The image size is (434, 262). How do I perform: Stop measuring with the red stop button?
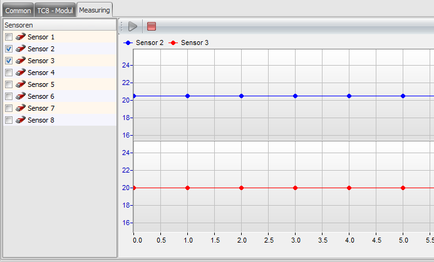point(152,26)
